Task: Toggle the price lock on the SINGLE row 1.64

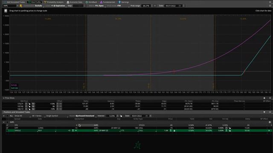Action: (x=174, y=130)
